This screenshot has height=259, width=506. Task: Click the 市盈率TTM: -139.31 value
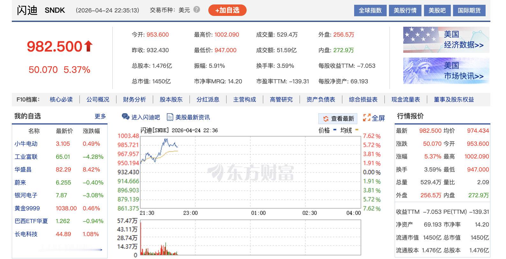point(299,81)
